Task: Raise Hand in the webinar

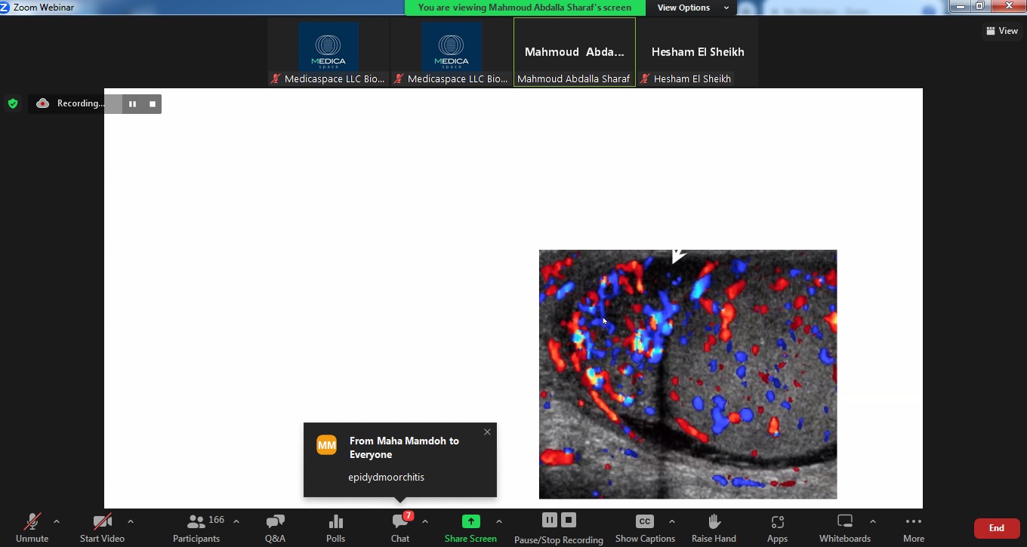Action: [714, 527]
